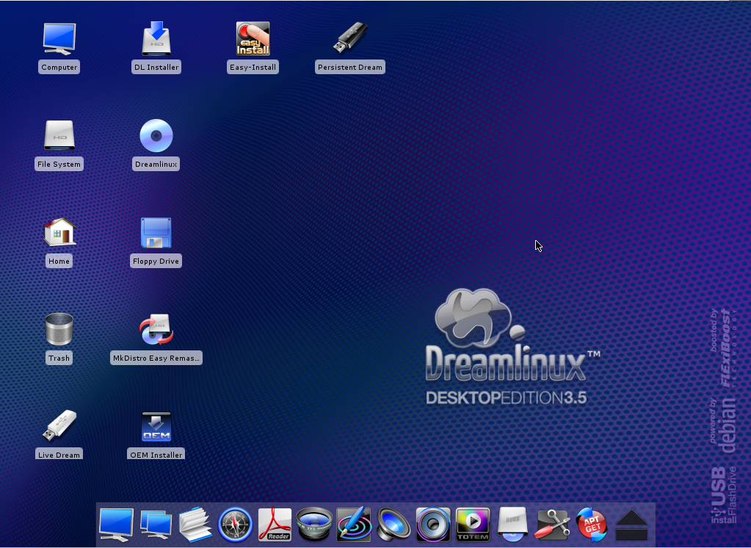751x548 pixels.
Task: Open the Live Dream USB icon
Action: coord(59,427)
